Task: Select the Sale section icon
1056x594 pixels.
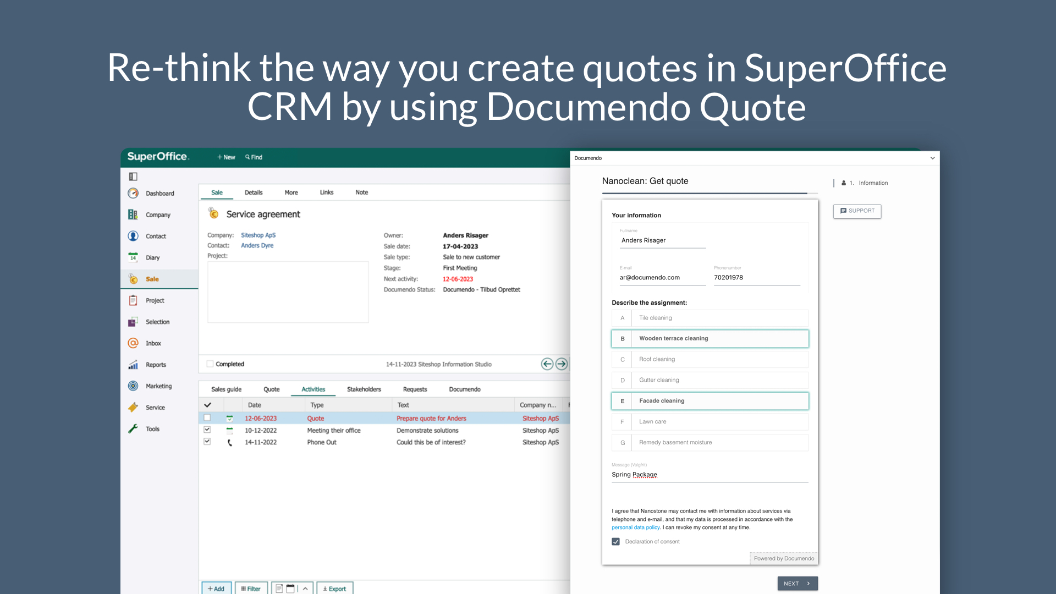Action: point(133,279)
